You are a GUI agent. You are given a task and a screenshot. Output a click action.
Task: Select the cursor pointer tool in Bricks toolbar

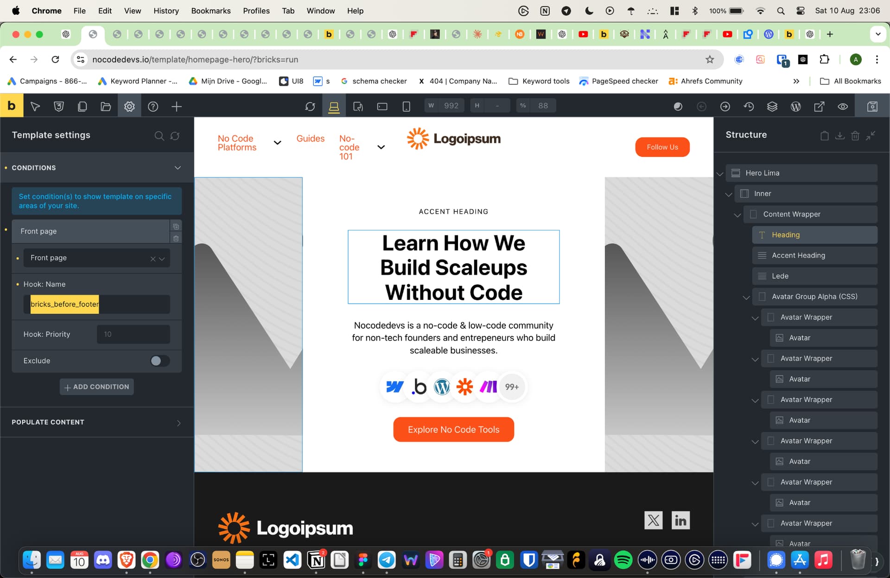[35, 107]
